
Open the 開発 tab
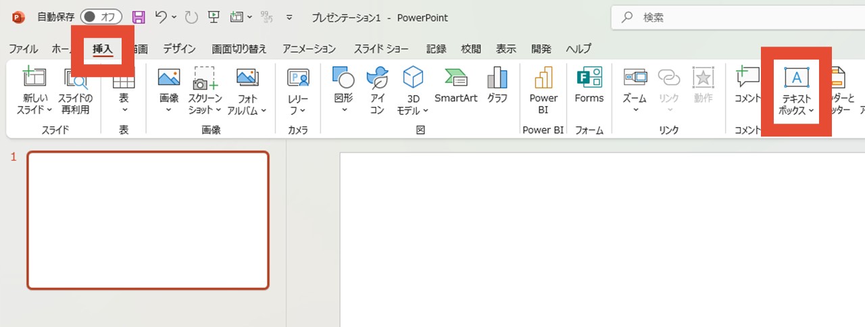point(541,49)
